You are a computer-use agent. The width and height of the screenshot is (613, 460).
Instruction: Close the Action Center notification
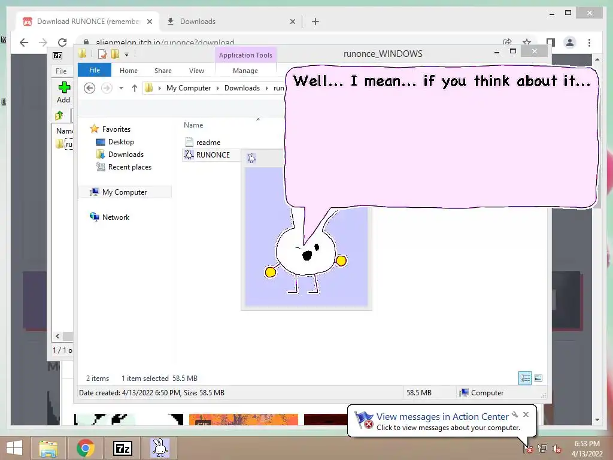(x=526, y=414)
